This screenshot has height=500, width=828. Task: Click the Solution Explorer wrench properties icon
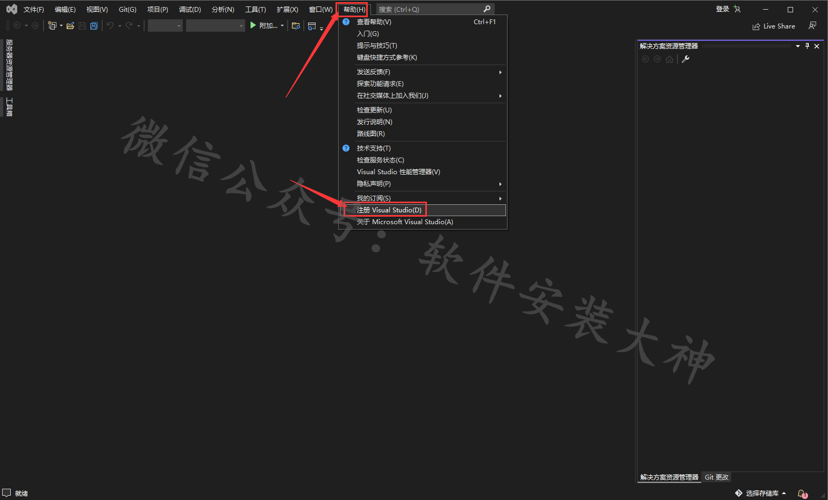686,59
